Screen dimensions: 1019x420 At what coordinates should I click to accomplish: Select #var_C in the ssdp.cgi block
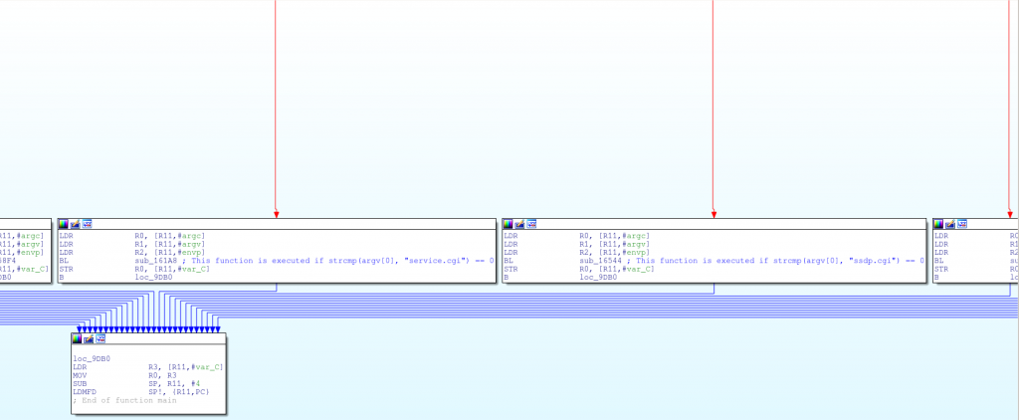pyautogui.click(x=638, y=269)
